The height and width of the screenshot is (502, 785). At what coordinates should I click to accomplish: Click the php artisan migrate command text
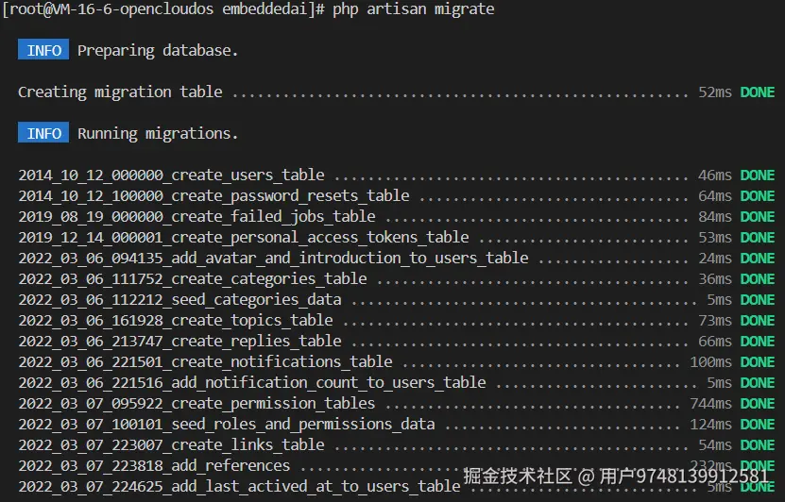[413, 8]
